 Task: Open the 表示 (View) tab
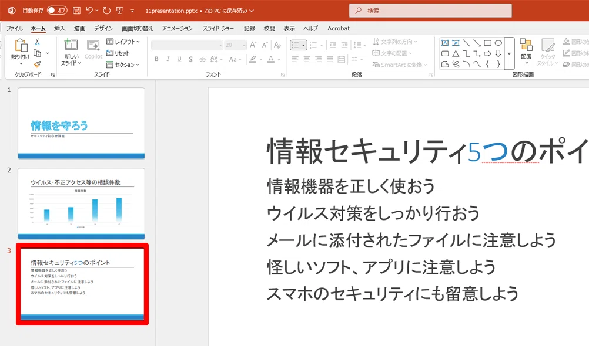click(289, 29)
